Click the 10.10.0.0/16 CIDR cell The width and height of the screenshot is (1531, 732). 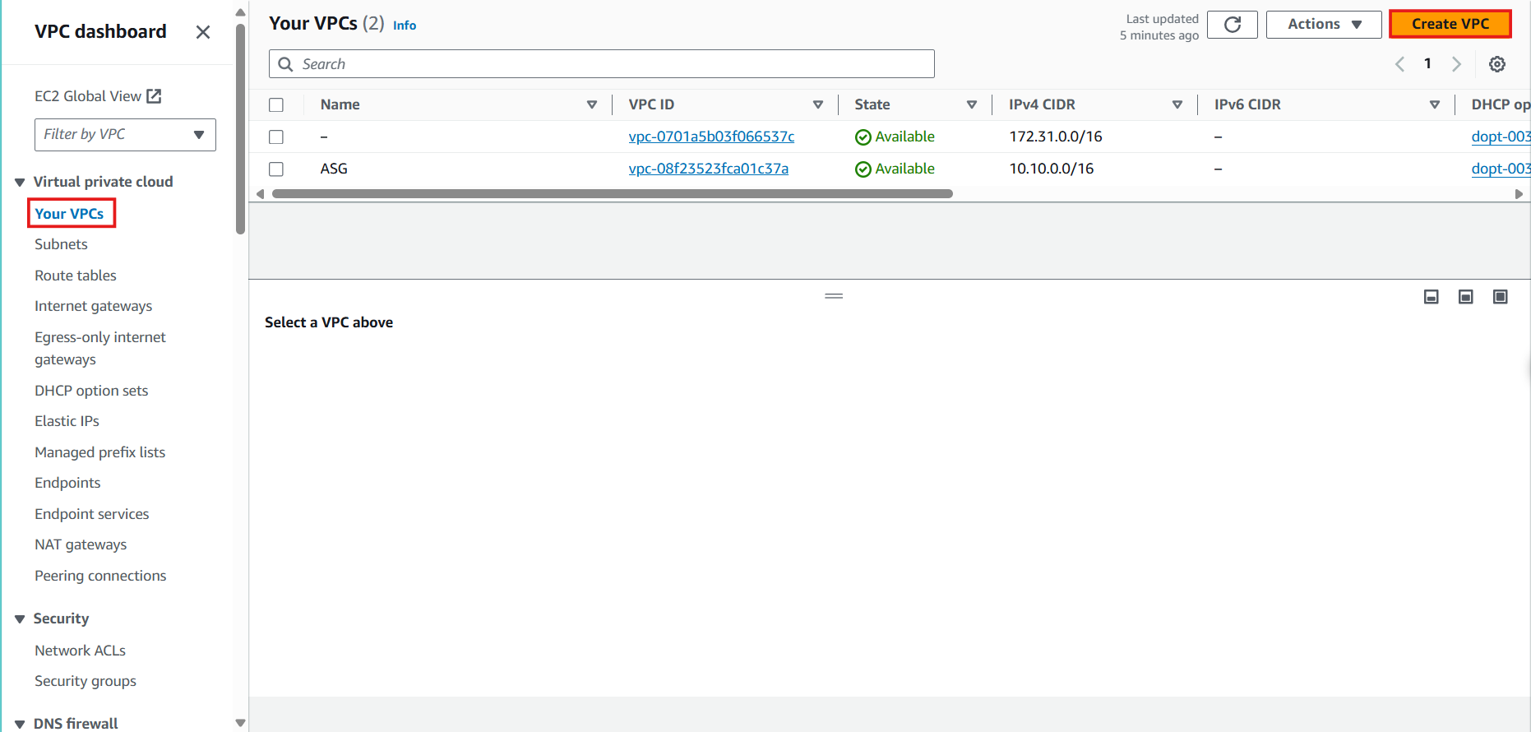(1052, 169)
